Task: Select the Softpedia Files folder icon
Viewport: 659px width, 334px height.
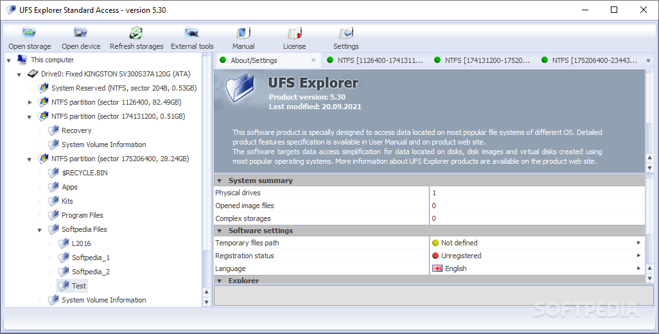Action: point(53,229)
